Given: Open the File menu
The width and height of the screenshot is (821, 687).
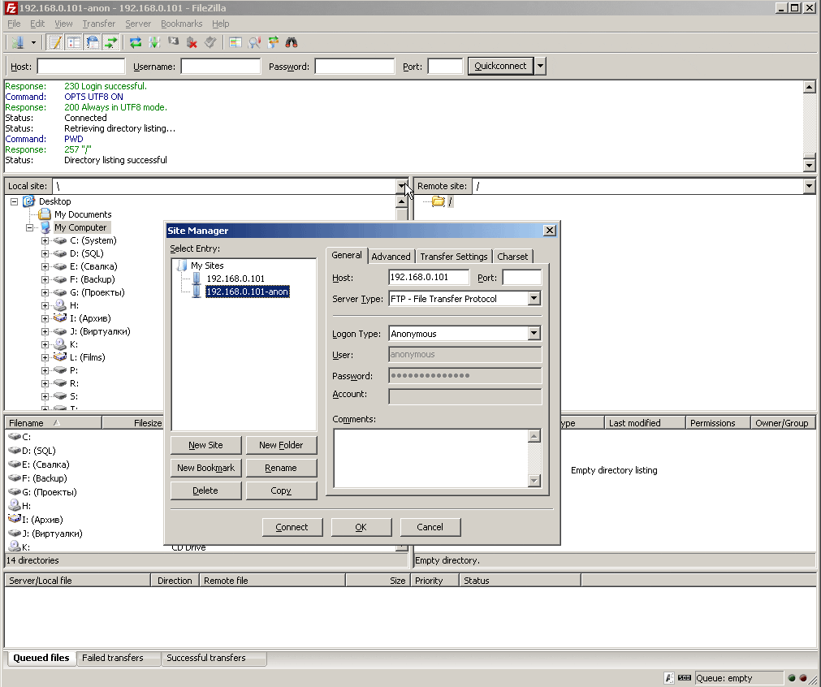Looking at the screenshot, I should (x=14, y=24).
